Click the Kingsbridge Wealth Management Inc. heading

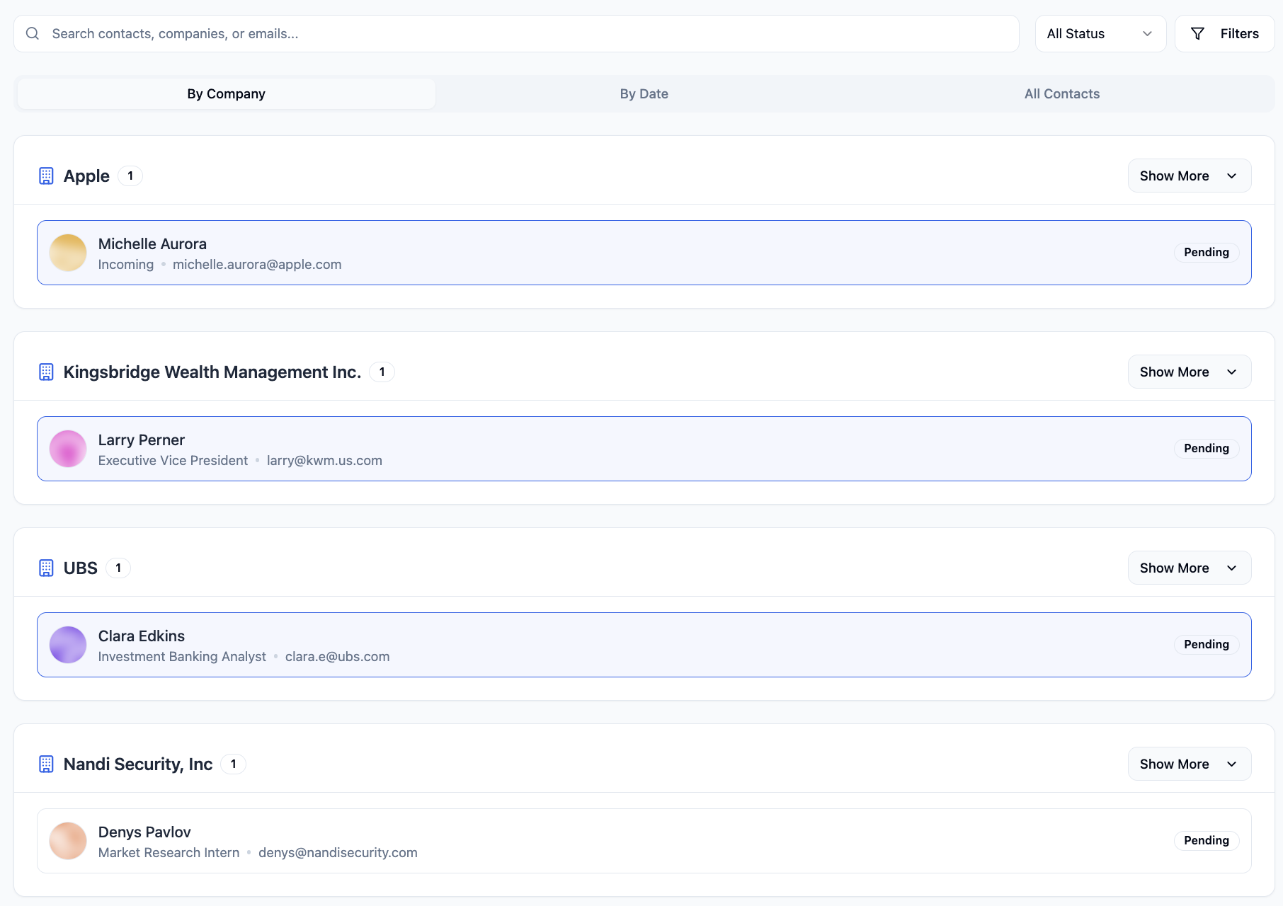coord(212,372)
